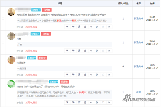Open 非敏感 dropdown on the 转发微博 post
Image resolution: width=161 pixels, height=107 pixels.
32,58
